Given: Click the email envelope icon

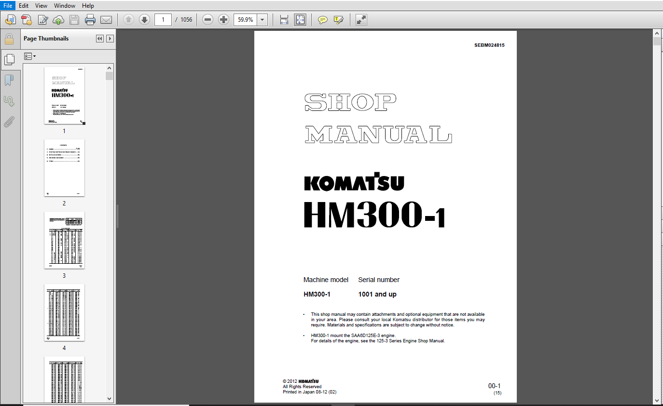Looking at the screenshot, I should click(106, 20).
